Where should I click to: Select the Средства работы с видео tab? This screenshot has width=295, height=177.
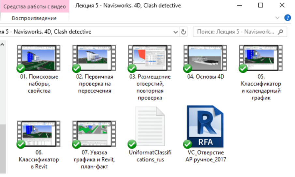coord(34,7)
